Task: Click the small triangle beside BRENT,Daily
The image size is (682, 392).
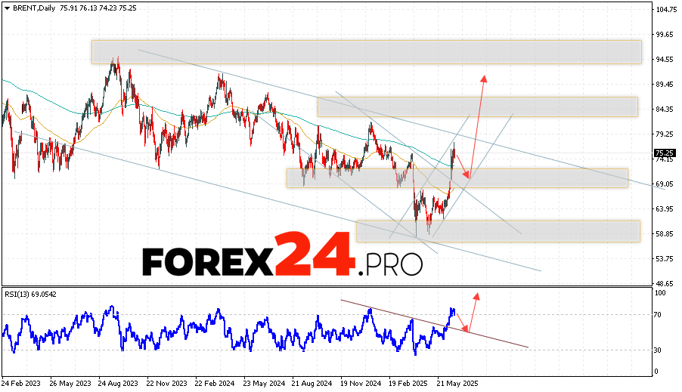Action: click(x=6, y=6)
